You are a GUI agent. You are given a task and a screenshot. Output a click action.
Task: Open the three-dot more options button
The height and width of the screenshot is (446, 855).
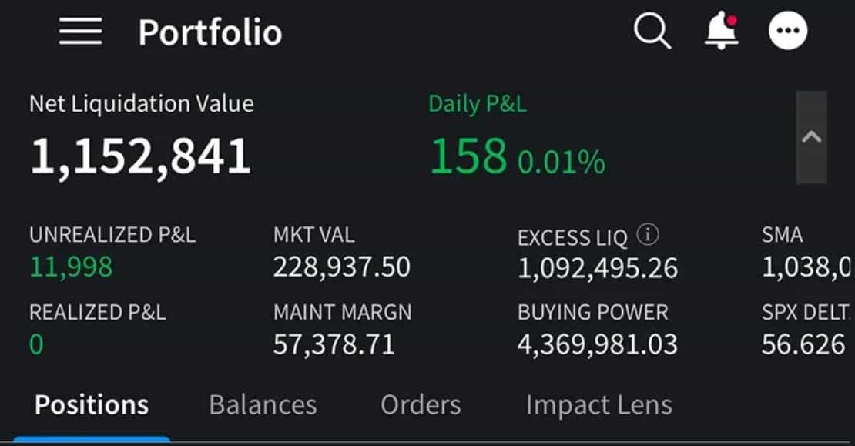(788, 31)
